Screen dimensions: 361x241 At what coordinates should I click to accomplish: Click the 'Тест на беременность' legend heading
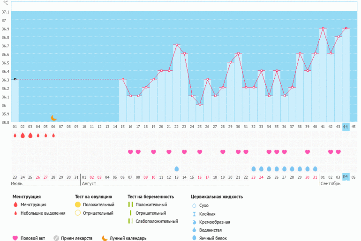(x=150, y=196)
